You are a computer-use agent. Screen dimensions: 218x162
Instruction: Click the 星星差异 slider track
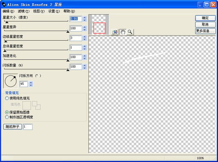click(x=36, y=31)
